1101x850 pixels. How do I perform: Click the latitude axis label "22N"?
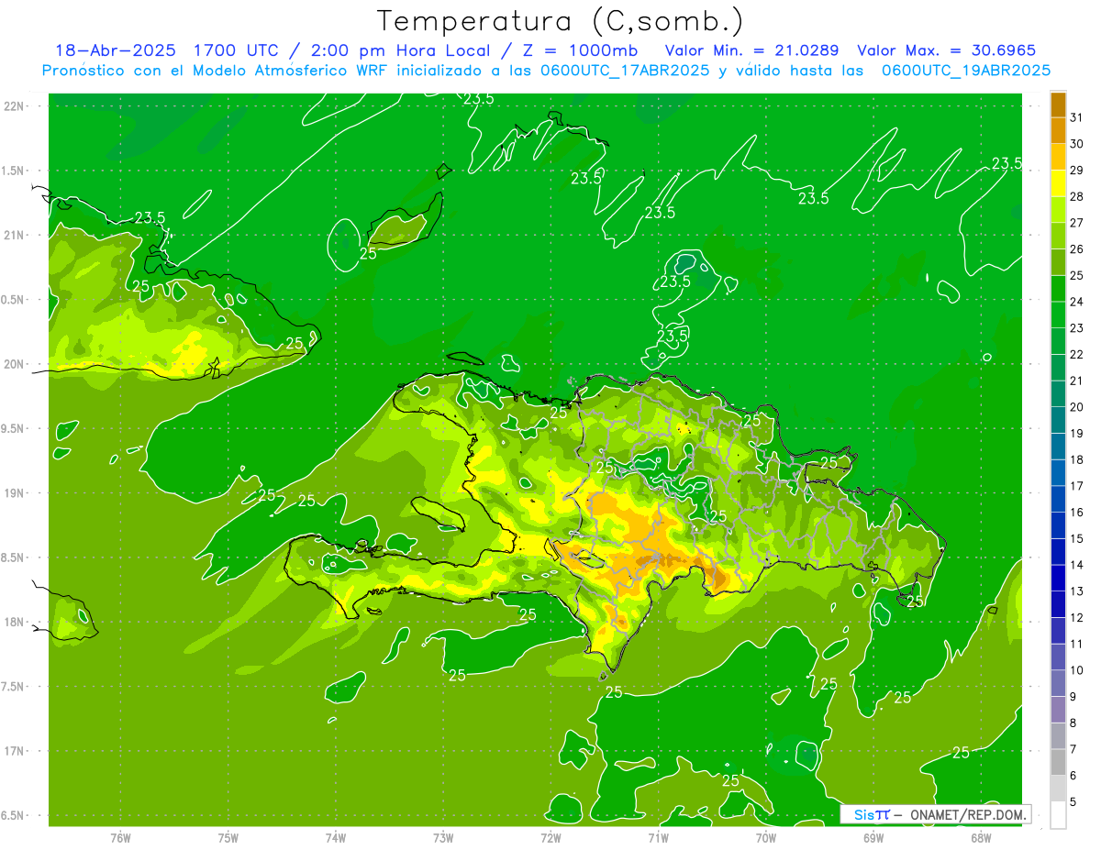(14, 106)
